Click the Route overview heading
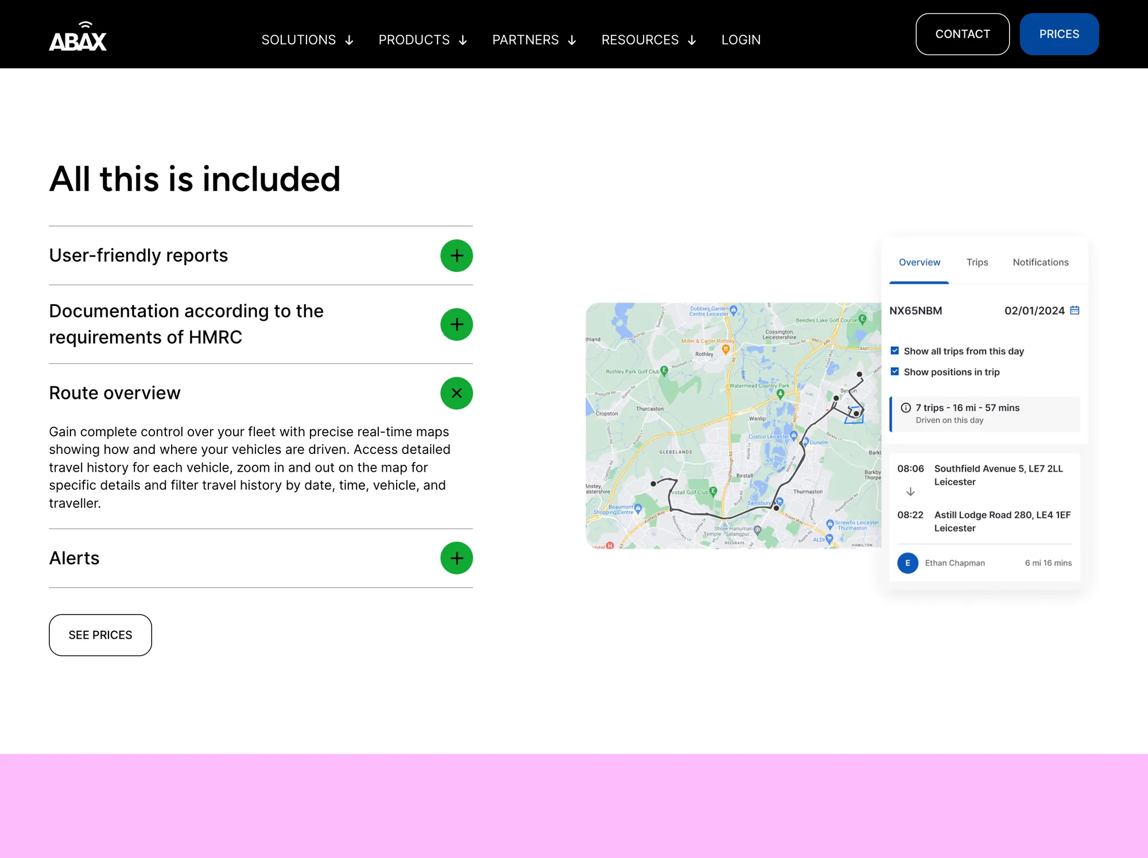 click(x=115, y=393)
